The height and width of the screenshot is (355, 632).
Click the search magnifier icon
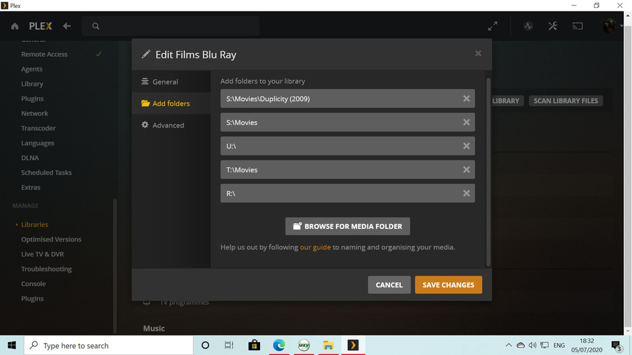coord(96,26)
